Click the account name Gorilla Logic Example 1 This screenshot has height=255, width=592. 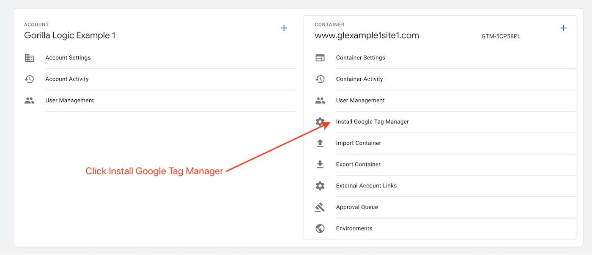(x=70, y=35)
